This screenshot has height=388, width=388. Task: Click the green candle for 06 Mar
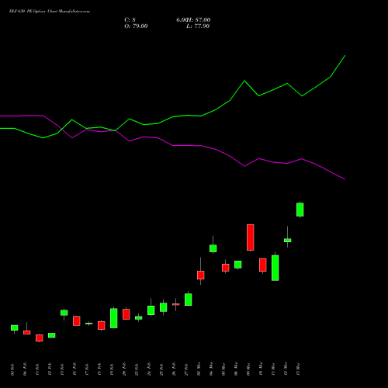point(238,265)
